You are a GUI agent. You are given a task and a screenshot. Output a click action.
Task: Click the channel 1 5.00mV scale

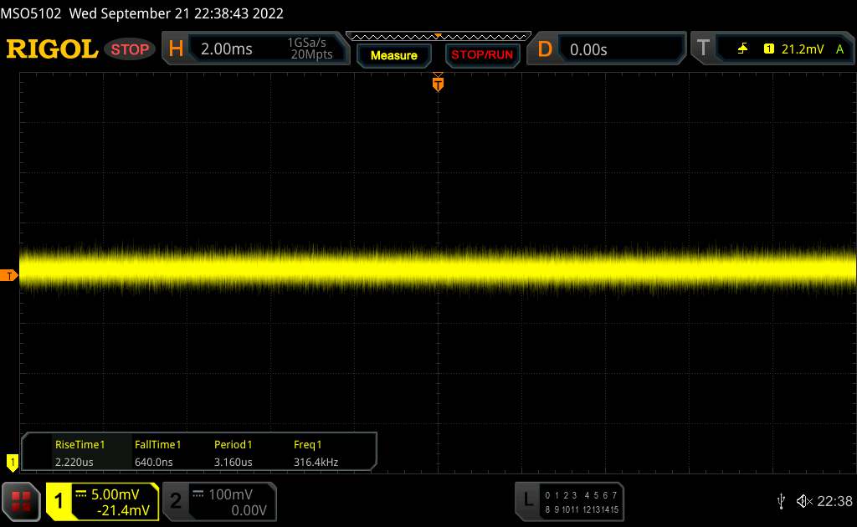115,494
